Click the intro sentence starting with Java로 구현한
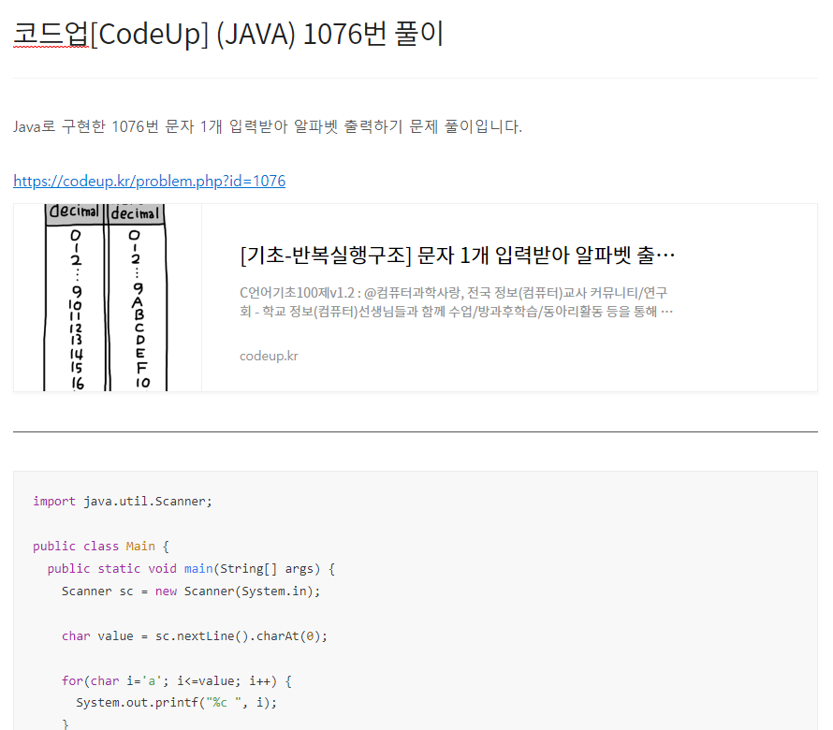The height and width of the screenshot is (730, 833). point(268,126)
